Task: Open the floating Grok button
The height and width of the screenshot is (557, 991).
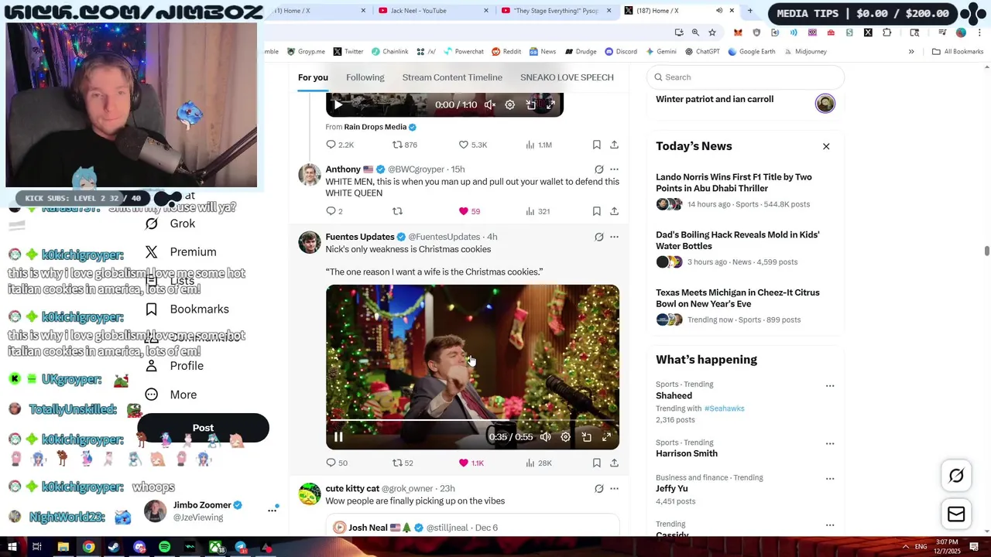Action: pyautogui.click(x=956, y=476)
